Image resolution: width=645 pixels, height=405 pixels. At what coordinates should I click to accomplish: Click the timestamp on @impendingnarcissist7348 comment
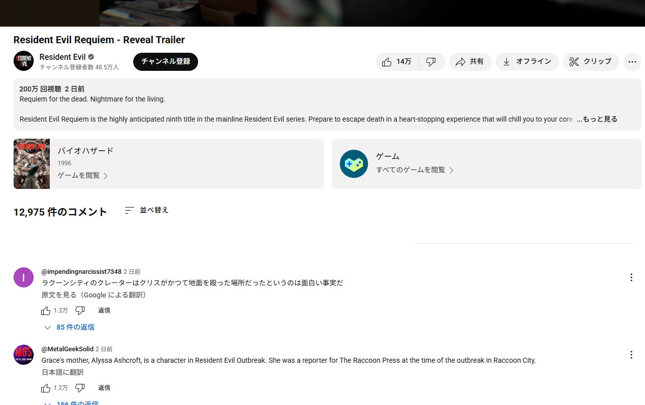(132, 272)
